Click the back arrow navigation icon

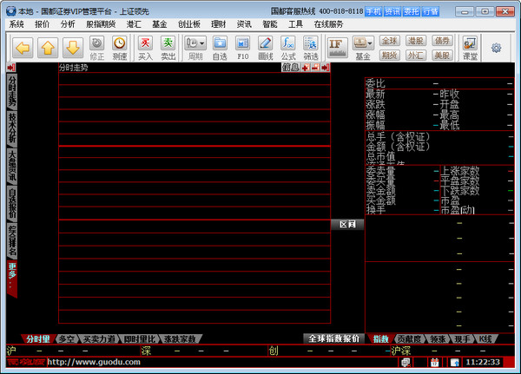(23, 46)
